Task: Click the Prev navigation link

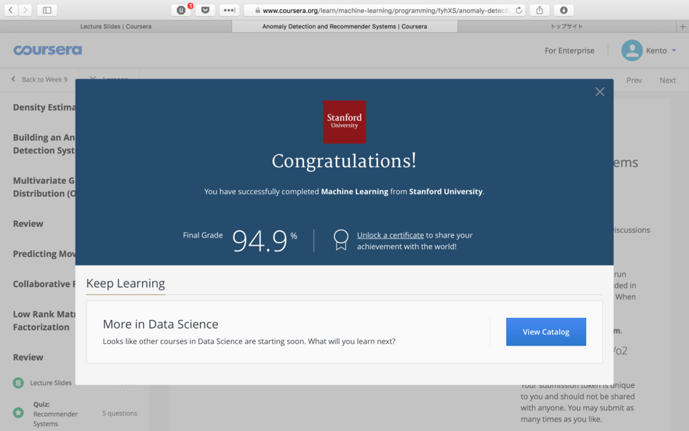Action: (634, 80)
